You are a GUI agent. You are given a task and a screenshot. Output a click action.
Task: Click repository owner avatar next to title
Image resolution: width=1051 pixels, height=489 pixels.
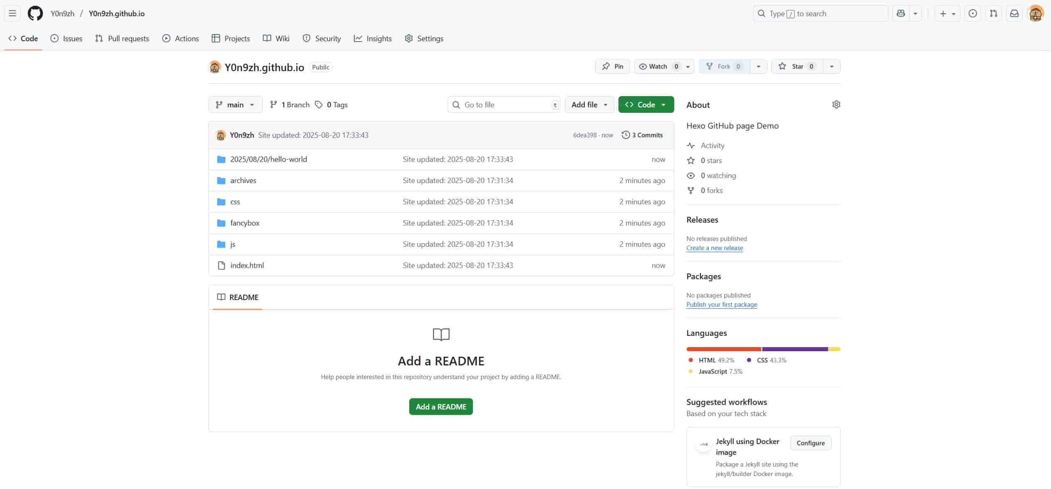point(215,67)
